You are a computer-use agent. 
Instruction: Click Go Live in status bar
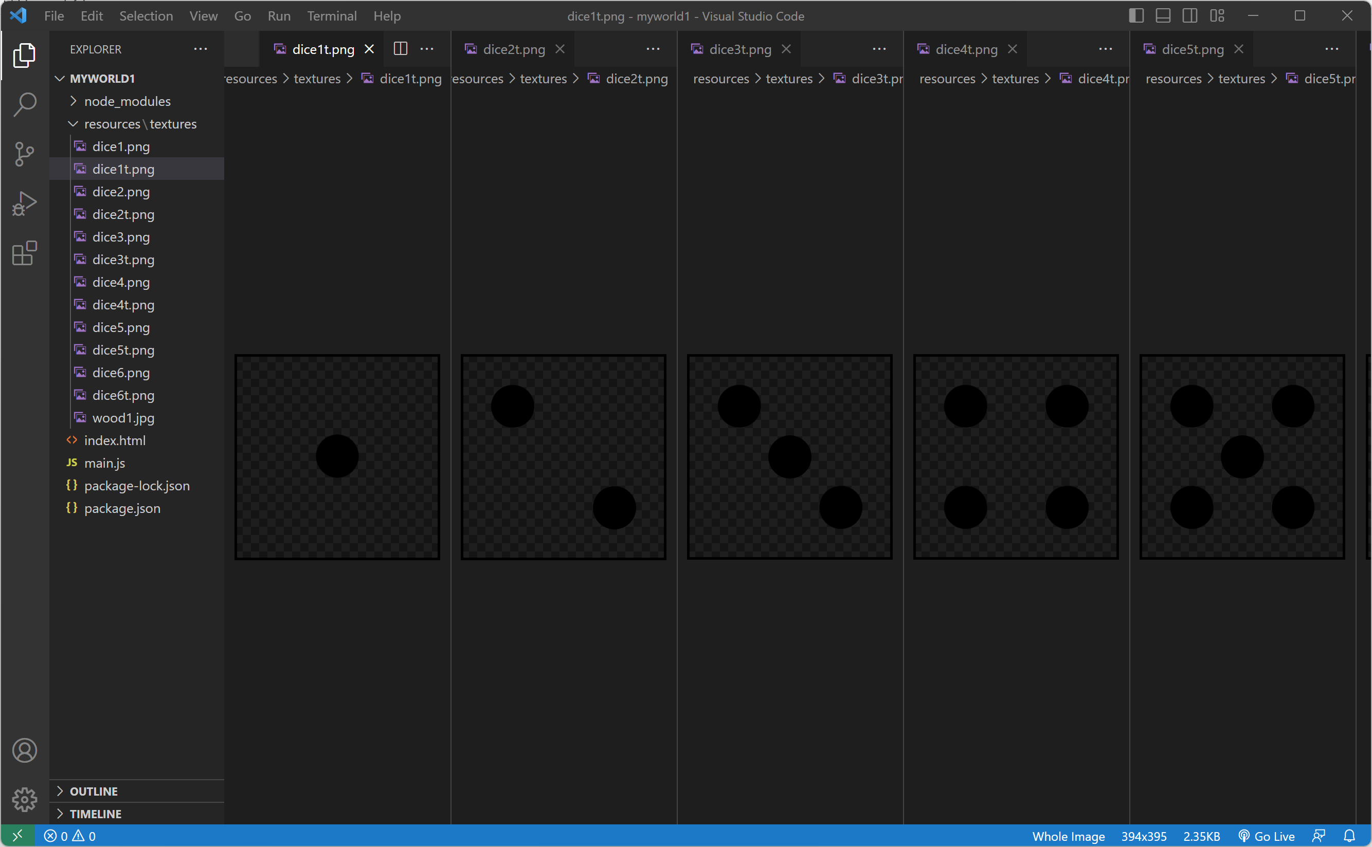tap(1267, 836)
